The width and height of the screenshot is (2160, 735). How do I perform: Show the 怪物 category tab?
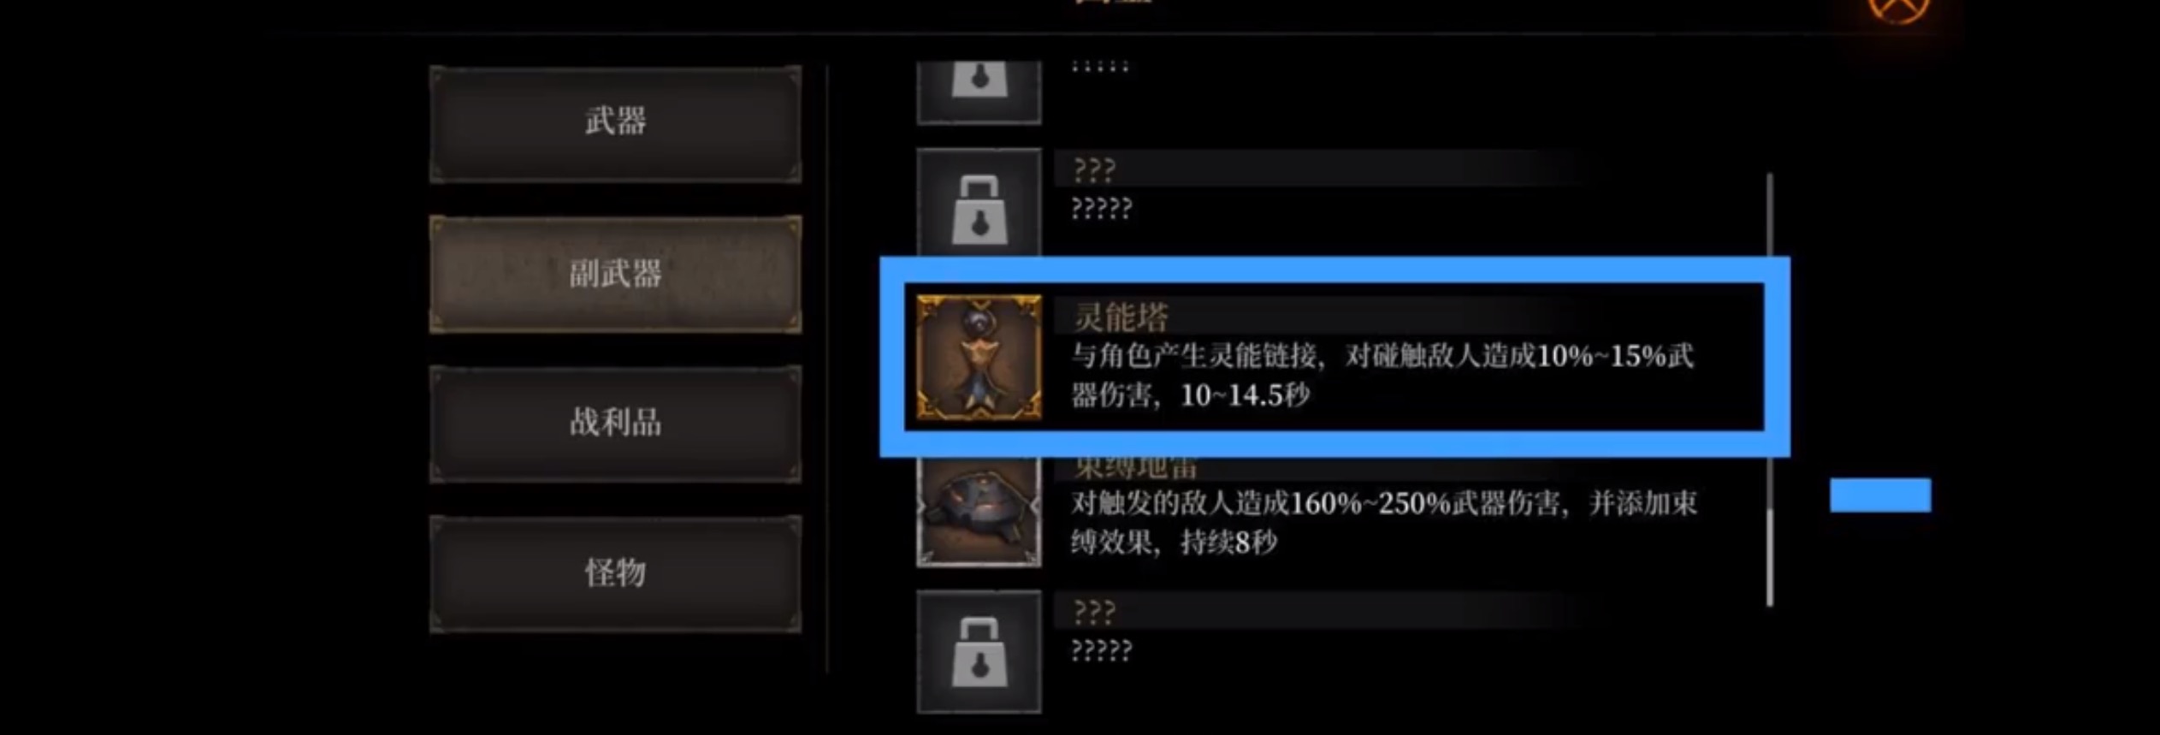(x=615, y=573)
